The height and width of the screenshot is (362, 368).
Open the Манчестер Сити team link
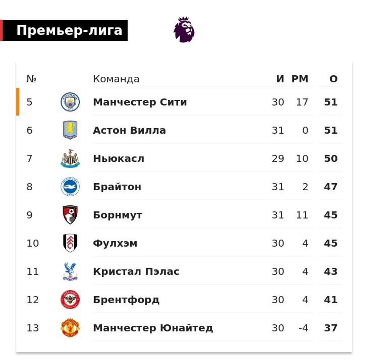click(140, 102)
